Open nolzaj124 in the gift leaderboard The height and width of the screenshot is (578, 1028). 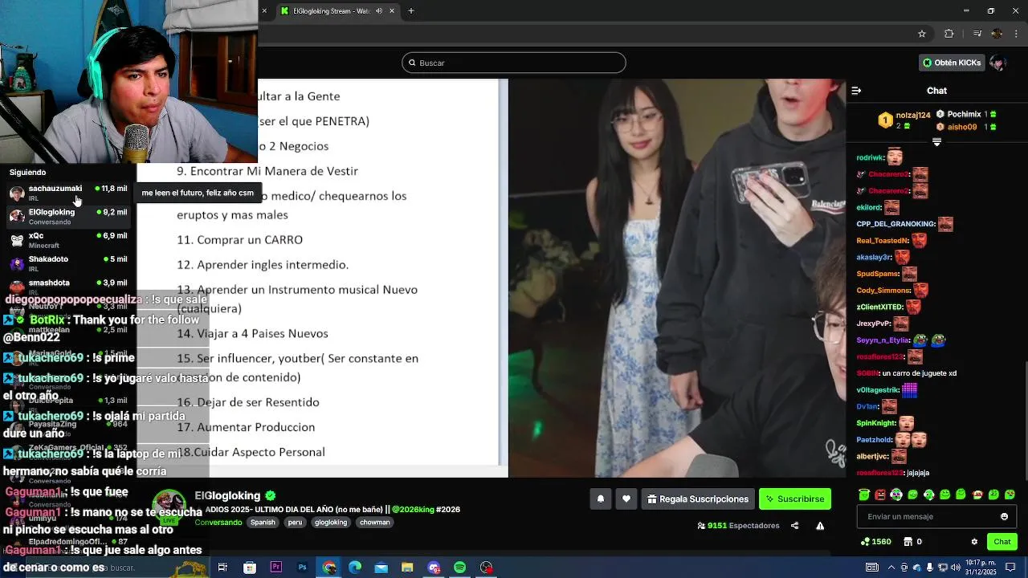click(x=912, y=115)
